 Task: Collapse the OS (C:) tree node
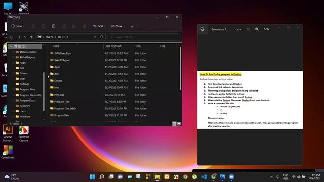[11, 47]
